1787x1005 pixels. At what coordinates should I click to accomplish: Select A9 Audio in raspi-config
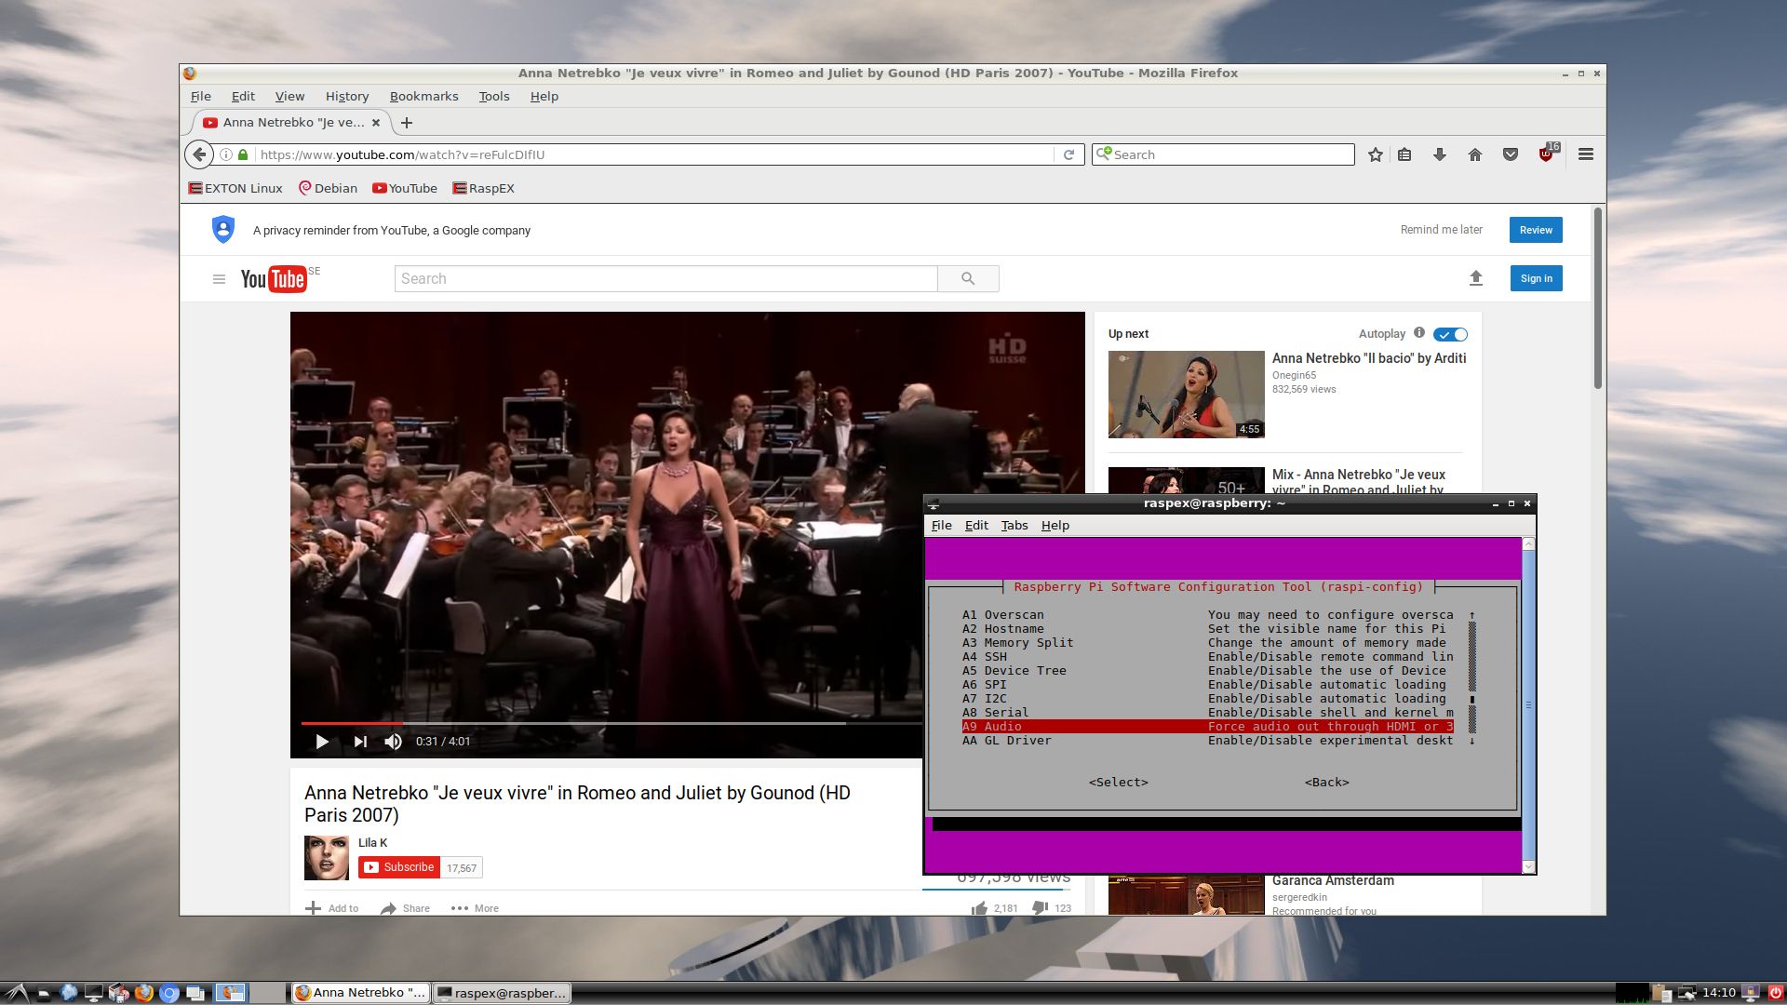tap(1207, 727)
